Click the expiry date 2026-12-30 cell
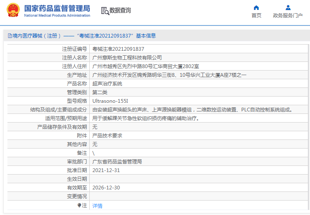Image resolution: width=310 pixels, height=215 pixels. (106, 187)
